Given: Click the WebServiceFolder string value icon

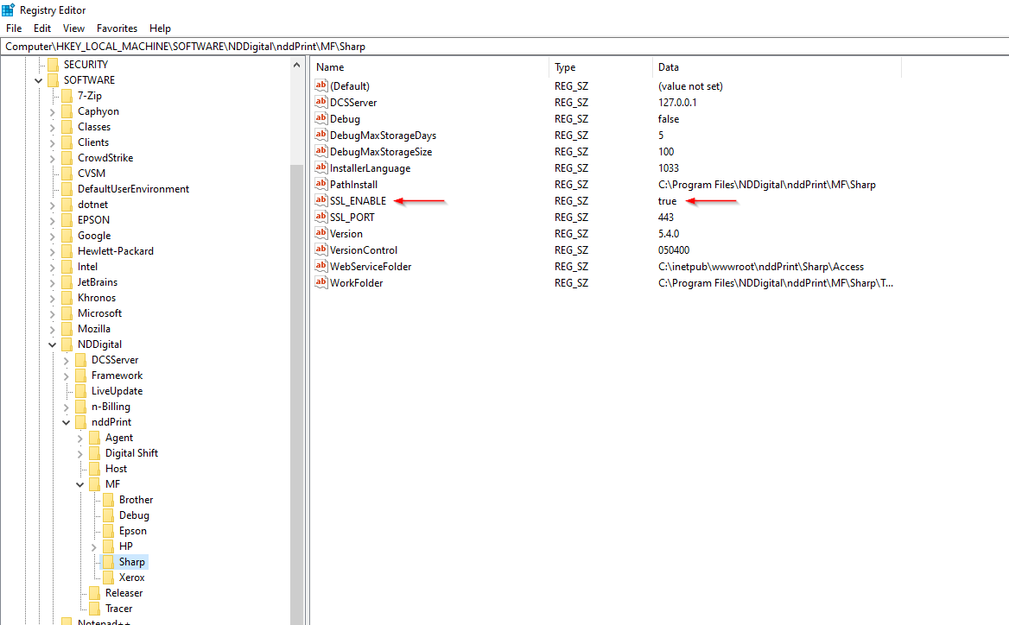Looking at the screenshot, I should (x=321, y=267).
